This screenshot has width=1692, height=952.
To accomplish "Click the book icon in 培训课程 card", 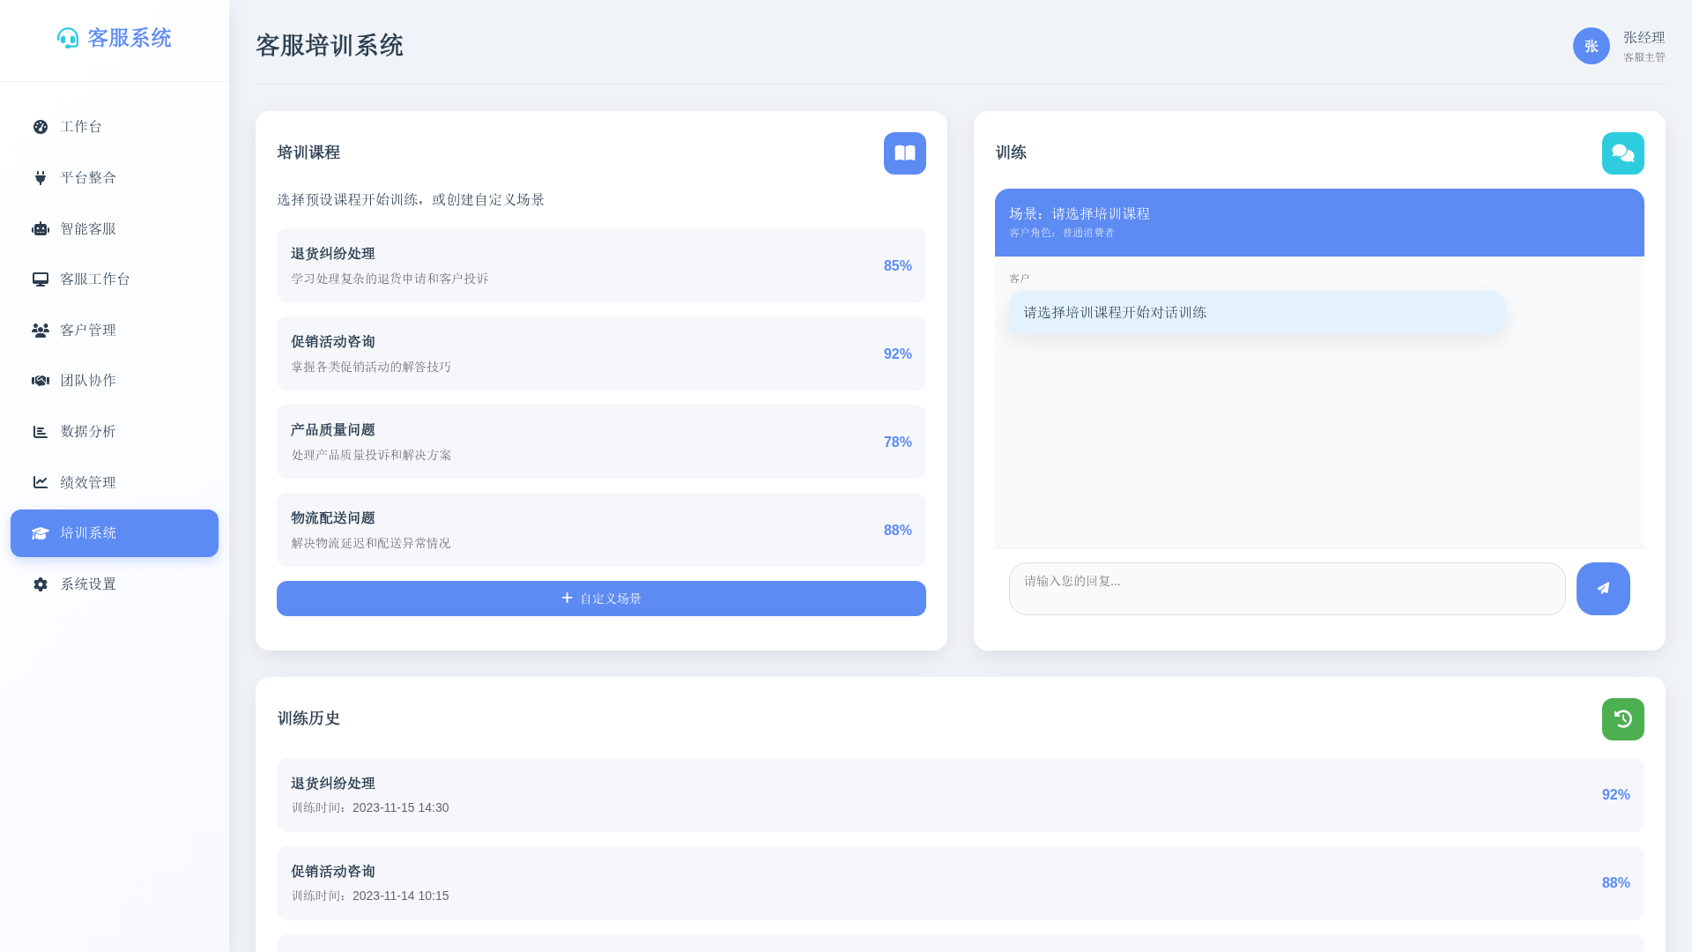I will tap(904, 153).
